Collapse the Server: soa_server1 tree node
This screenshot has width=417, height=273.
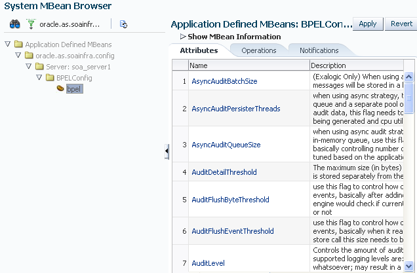pos(28,67)
